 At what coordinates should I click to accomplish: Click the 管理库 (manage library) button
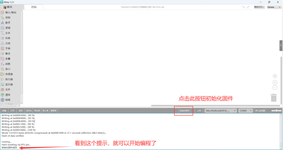[54, 110]
